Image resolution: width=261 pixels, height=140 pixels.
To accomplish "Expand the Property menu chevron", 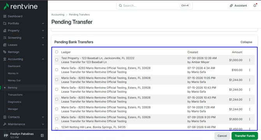I will coord(43,31).
